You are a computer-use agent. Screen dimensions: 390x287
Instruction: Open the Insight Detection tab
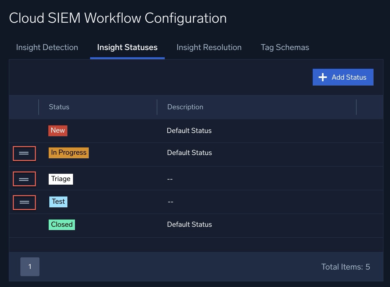(47, 47)
